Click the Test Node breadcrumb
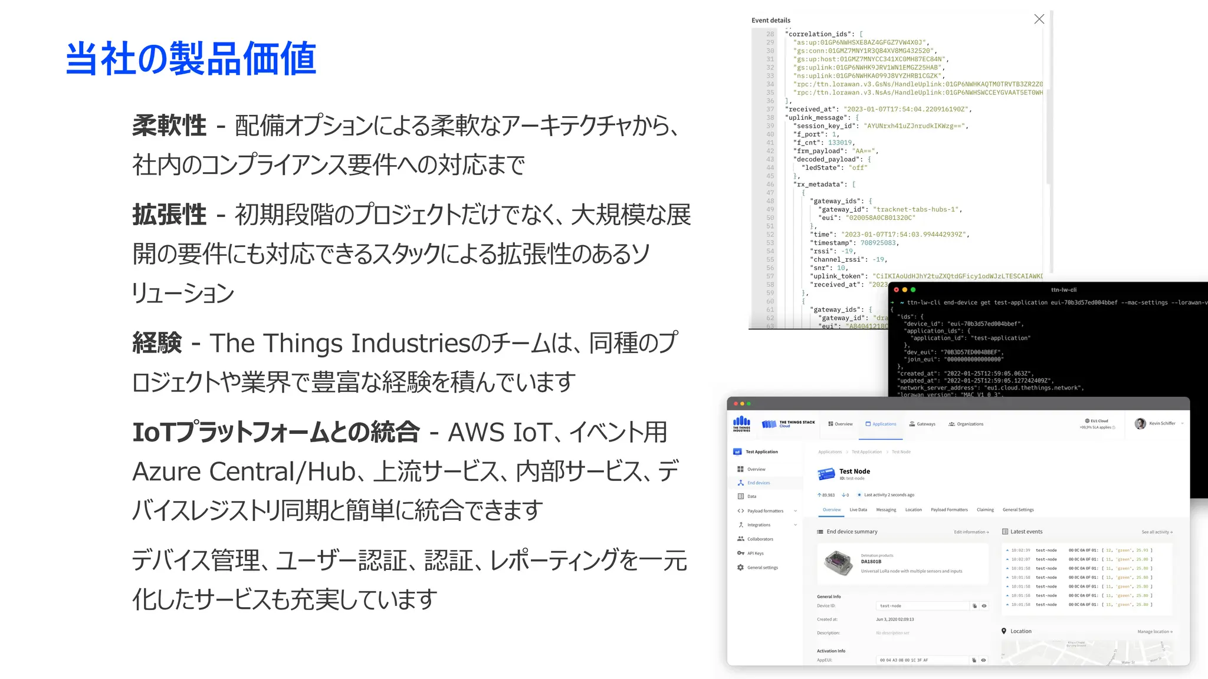 pos(901,452)
